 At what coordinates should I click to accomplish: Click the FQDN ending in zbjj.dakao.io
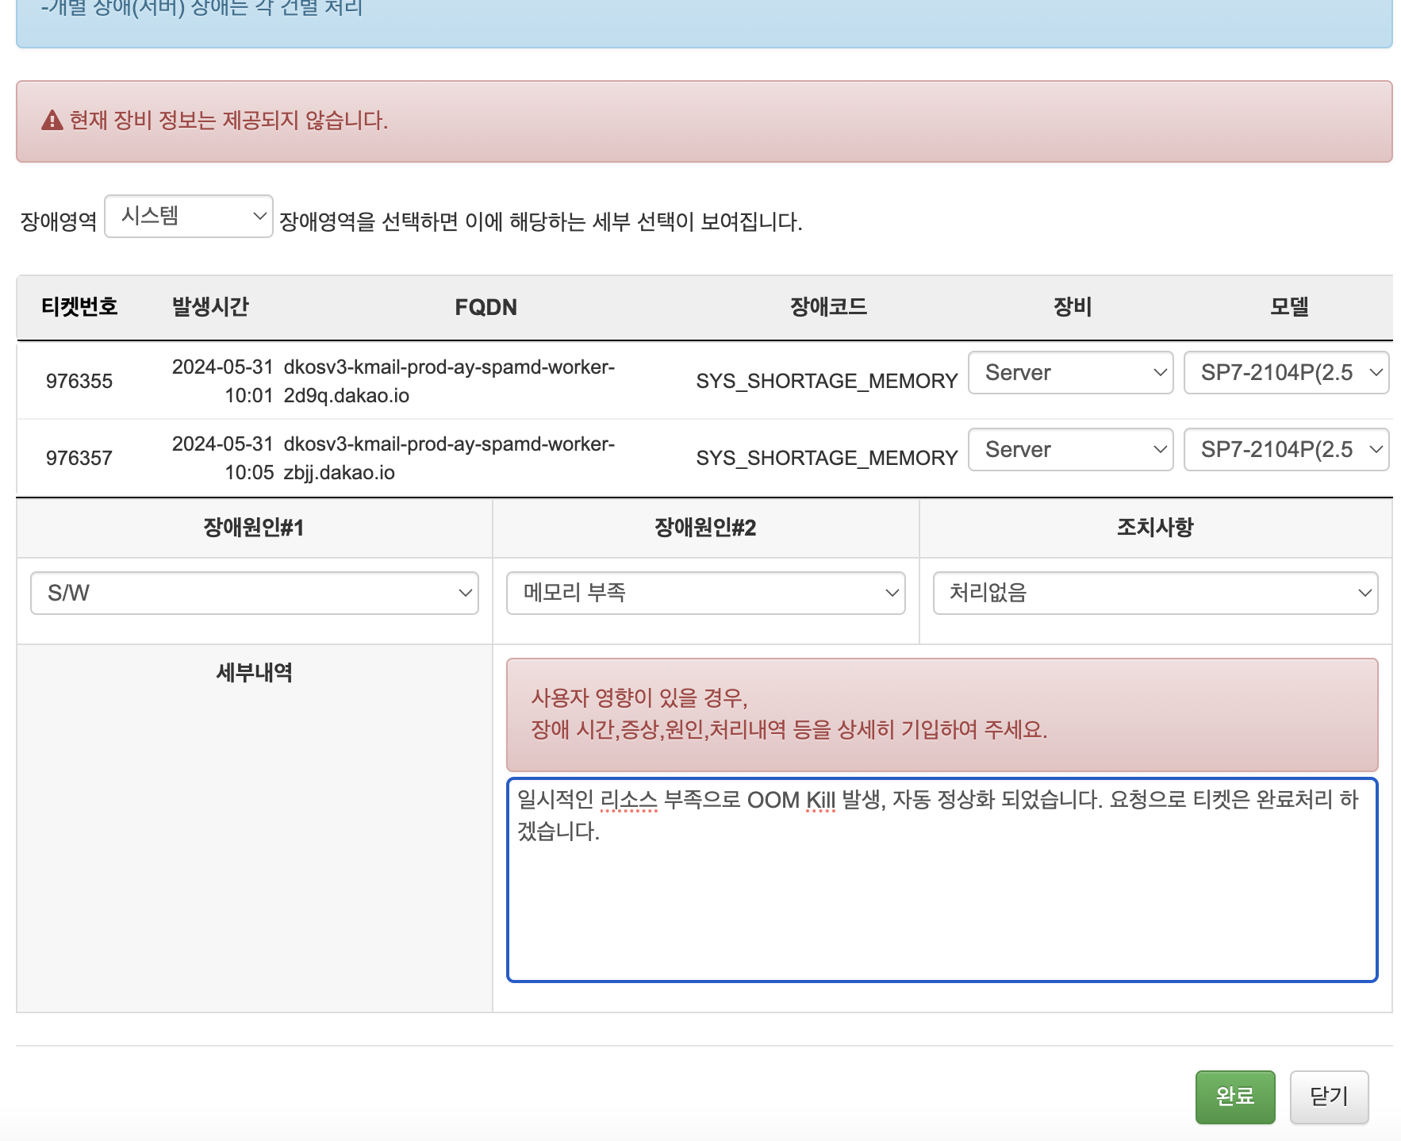point(449,458)
